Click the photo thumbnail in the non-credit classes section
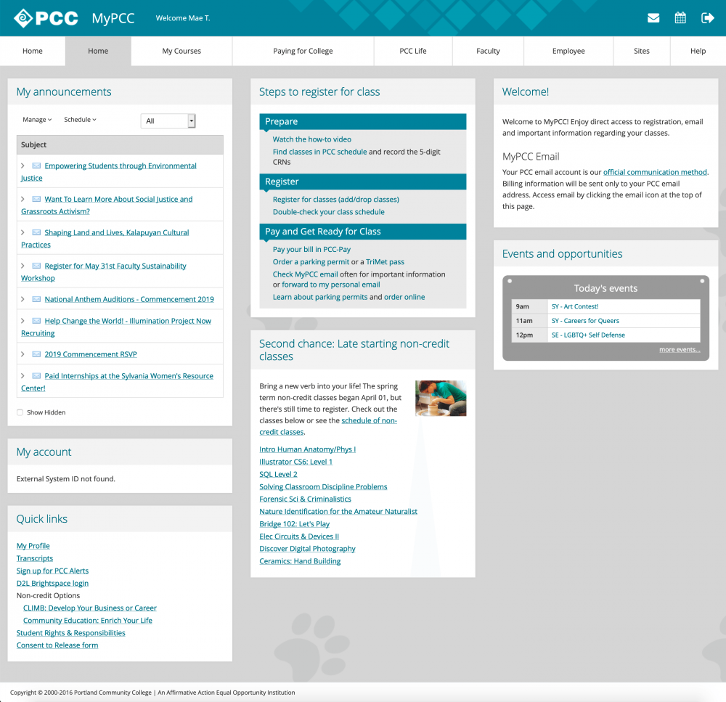This screenshot has width=726, height=702. click(441, 398)
